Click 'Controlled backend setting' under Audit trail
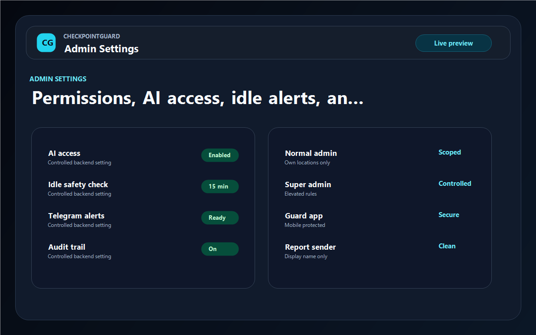The image size is (536, 335). pos(80,256)
